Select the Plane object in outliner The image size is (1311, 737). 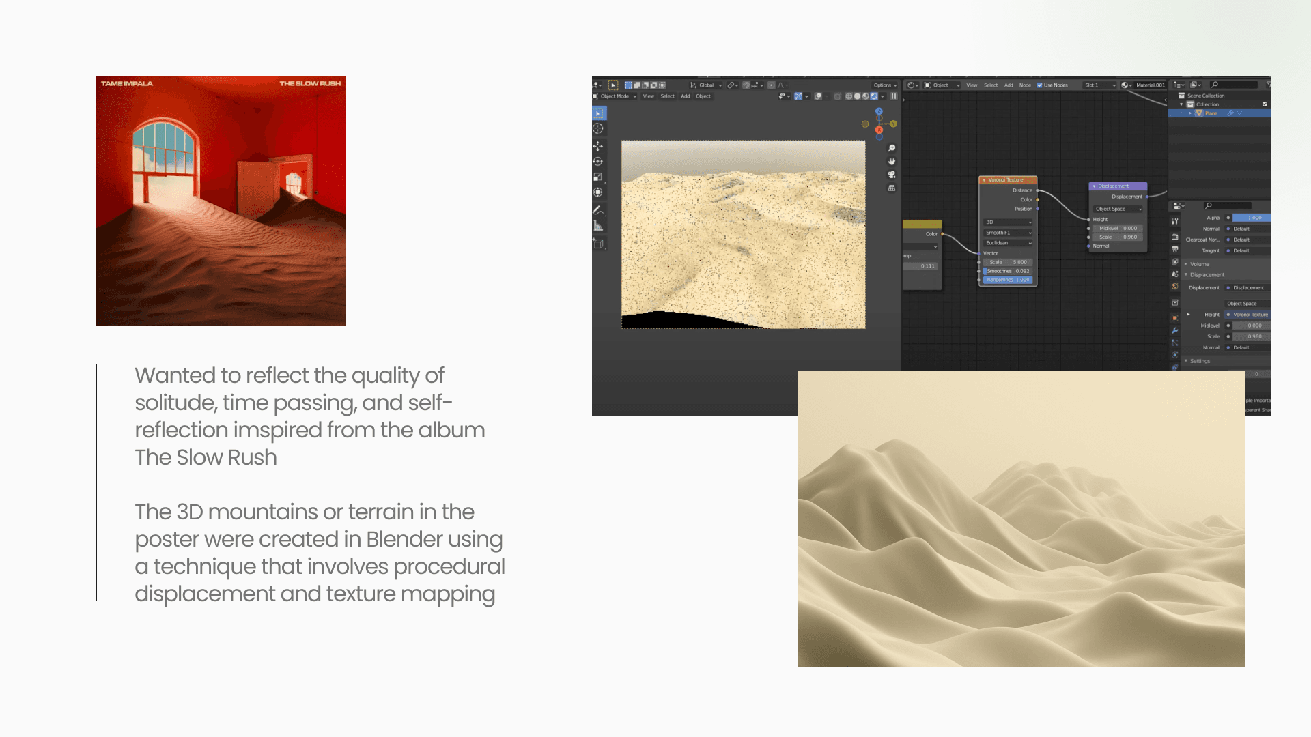point(1211,113)
